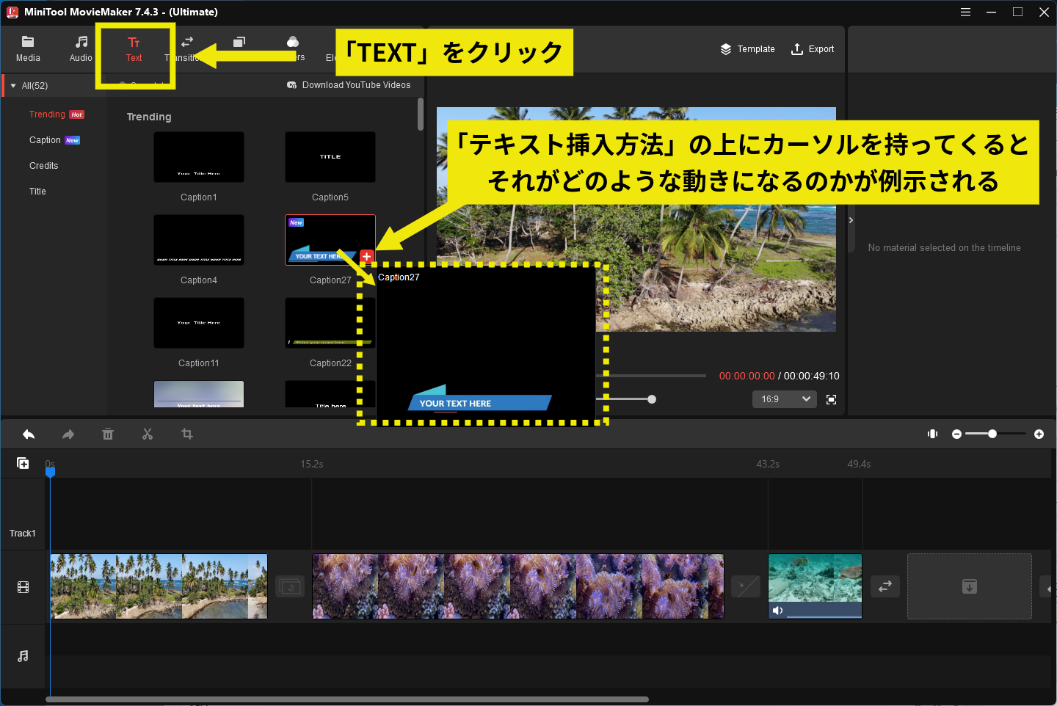The width and height of the screenshot is (1057, 706).
Task: Click the 49.4s ruler mark
Action: [859, 464]
